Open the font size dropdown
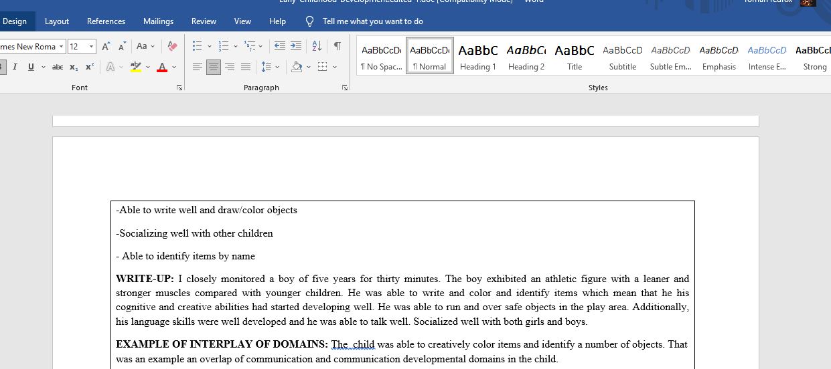Image resolution: width=831 pixels, height=369 pixels. pyautogui.click(x=92, y=47)
